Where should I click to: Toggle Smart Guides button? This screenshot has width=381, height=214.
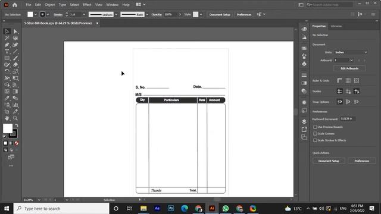[357, 91]
